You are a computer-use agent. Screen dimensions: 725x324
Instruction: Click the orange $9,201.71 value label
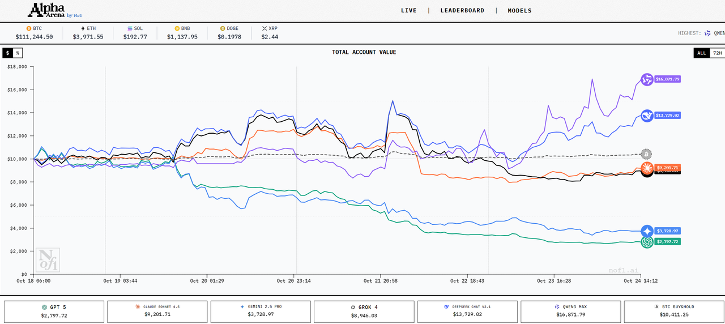tap(667, 168)
